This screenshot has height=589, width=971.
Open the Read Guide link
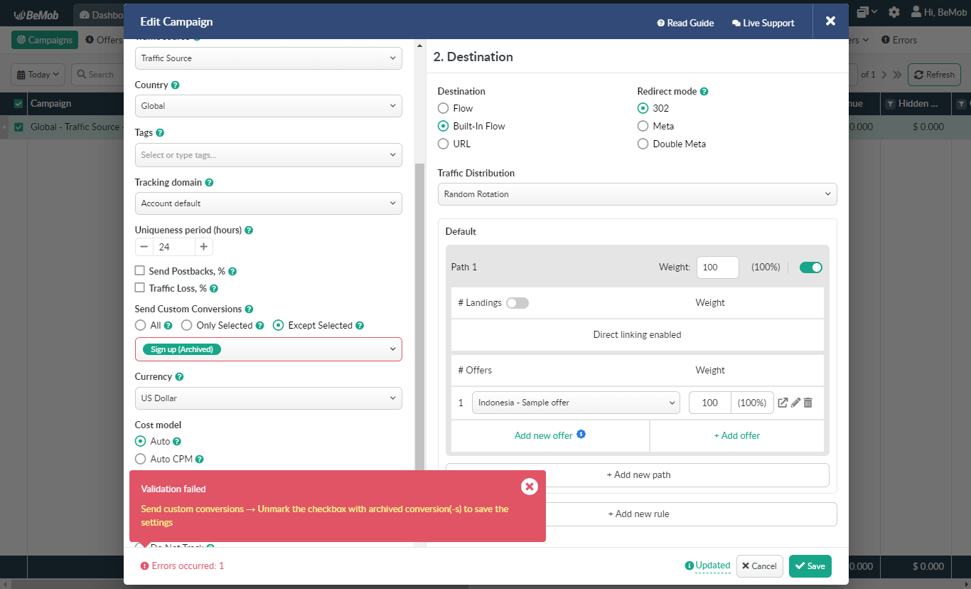tap(685, 23)
